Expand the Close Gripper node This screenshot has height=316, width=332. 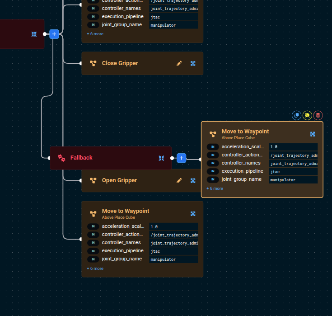pyautogui.click(x=193, y=64)
